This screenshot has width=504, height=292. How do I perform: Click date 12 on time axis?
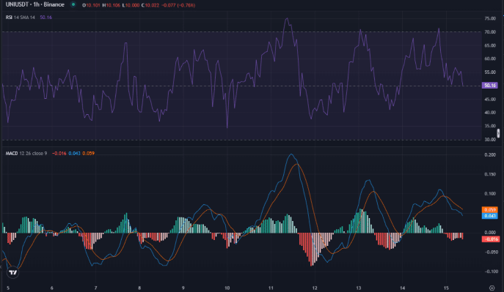pos(315,288)
